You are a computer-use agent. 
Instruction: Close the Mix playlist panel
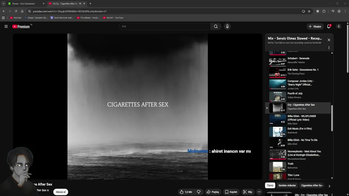tap(329, 40)
